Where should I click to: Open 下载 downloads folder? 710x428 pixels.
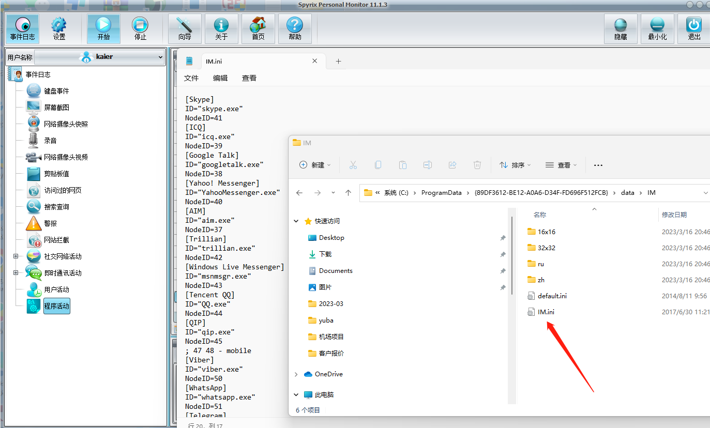(325, 254)
